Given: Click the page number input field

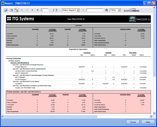Looking at the screenshot, I should (45, 10).
